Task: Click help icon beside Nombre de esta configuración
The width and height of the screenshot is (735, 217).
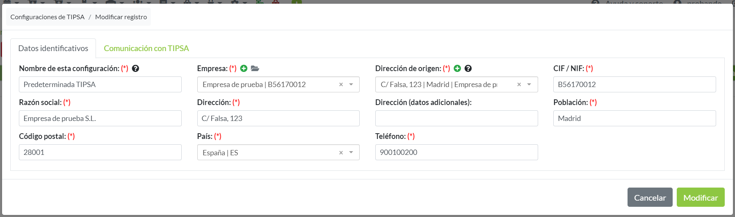Action: click(135, 69)
